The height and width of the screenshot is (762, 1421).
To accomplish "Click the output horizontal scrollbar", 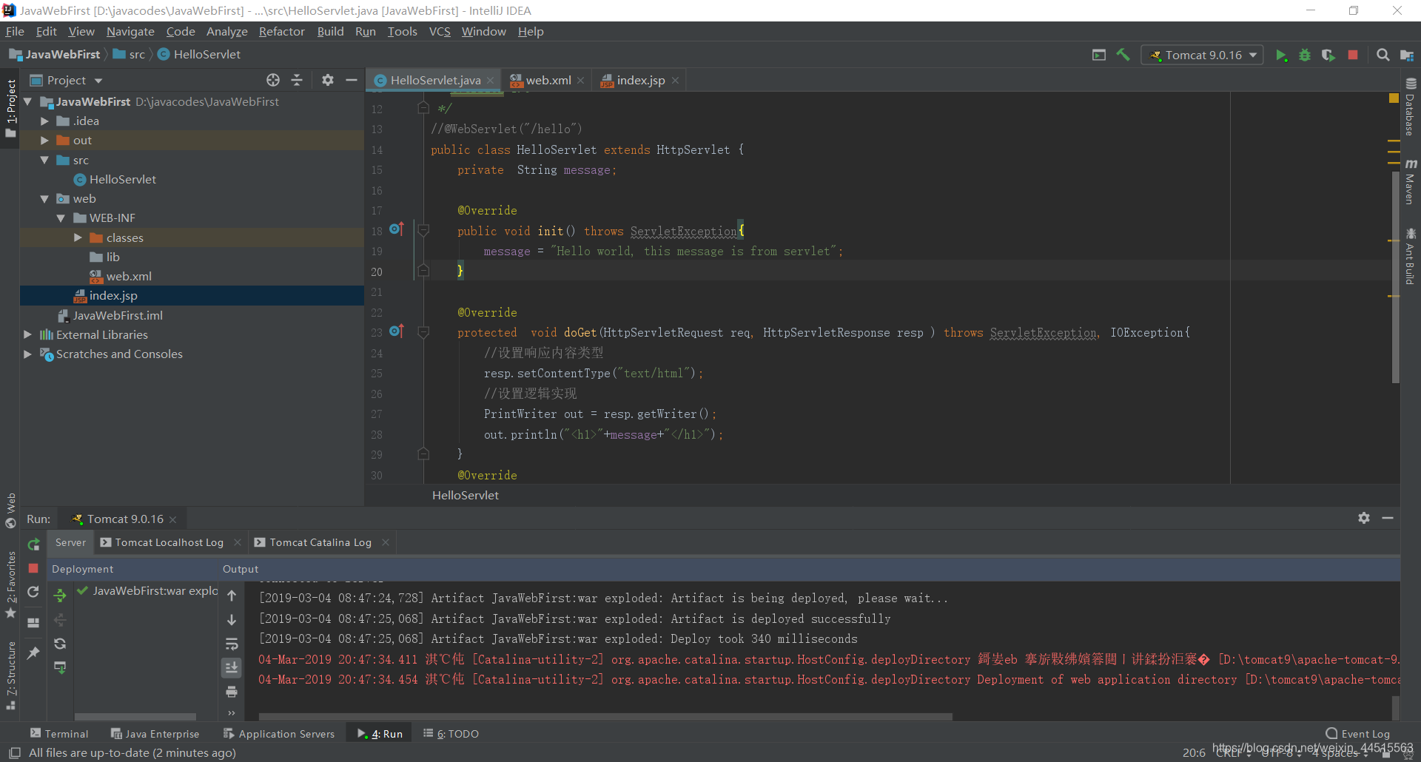I will pyautogui.click(x=605, y=716).
